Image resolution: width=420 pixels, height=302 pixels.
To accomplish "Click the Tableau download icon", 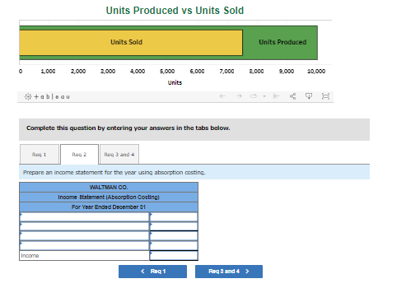I will click(x=309, y=96).
